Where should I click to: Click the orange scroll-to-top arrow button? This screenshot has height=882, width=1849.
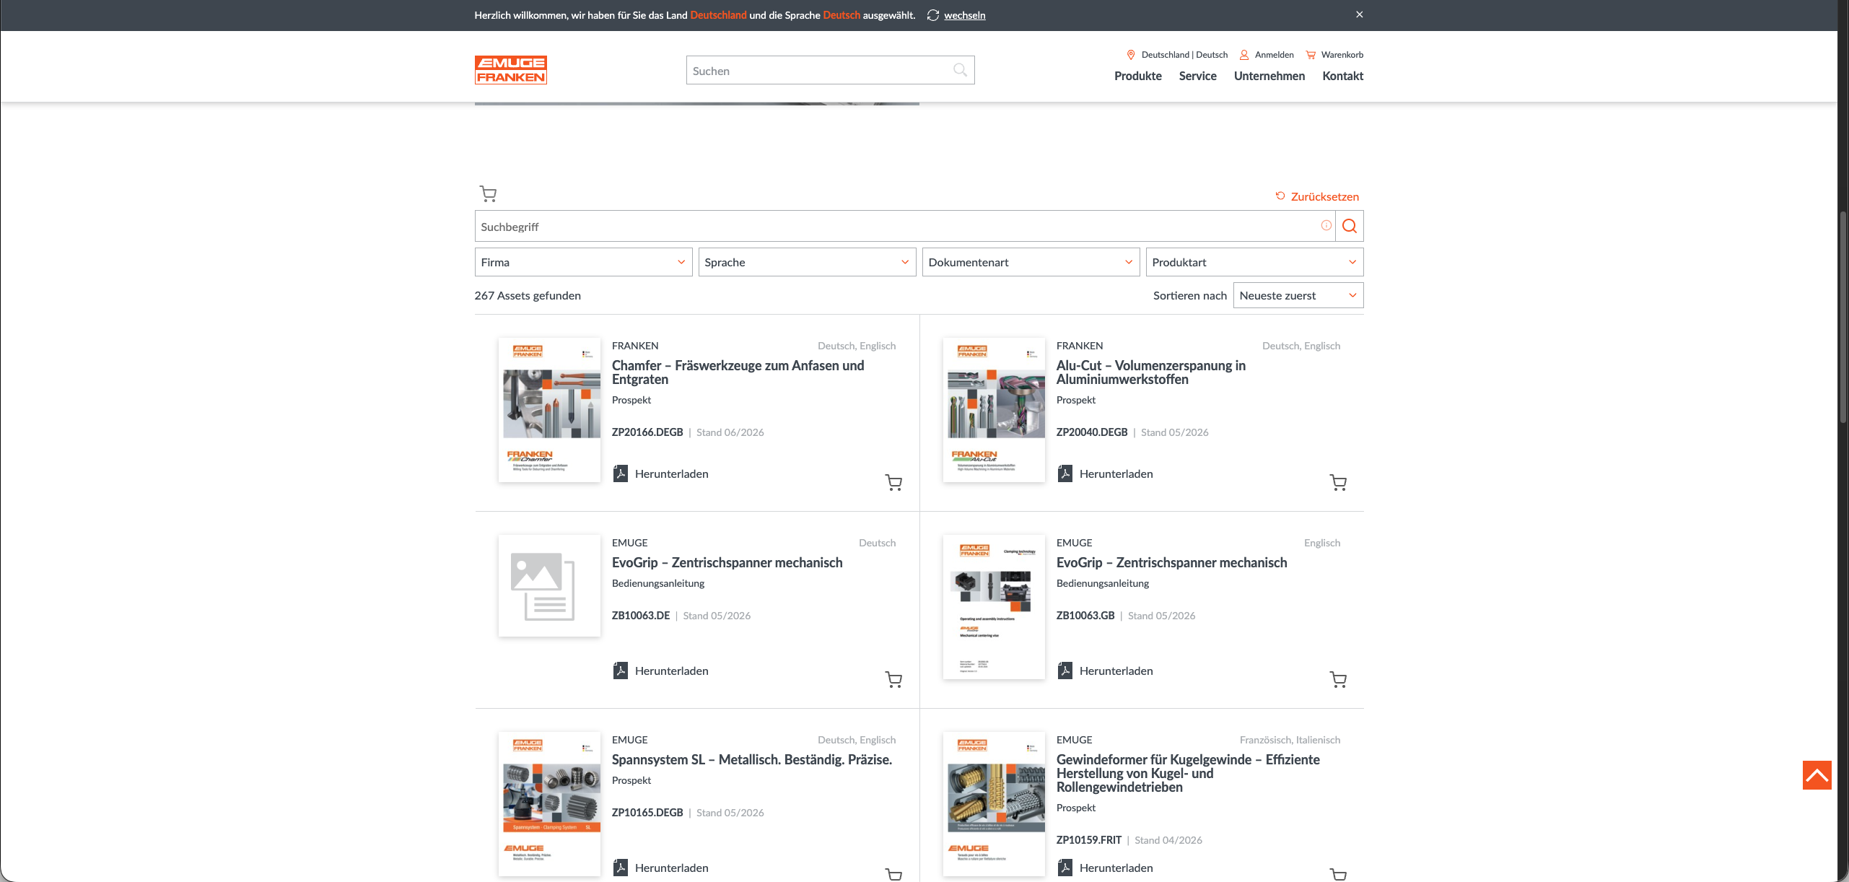point(1817,775)
